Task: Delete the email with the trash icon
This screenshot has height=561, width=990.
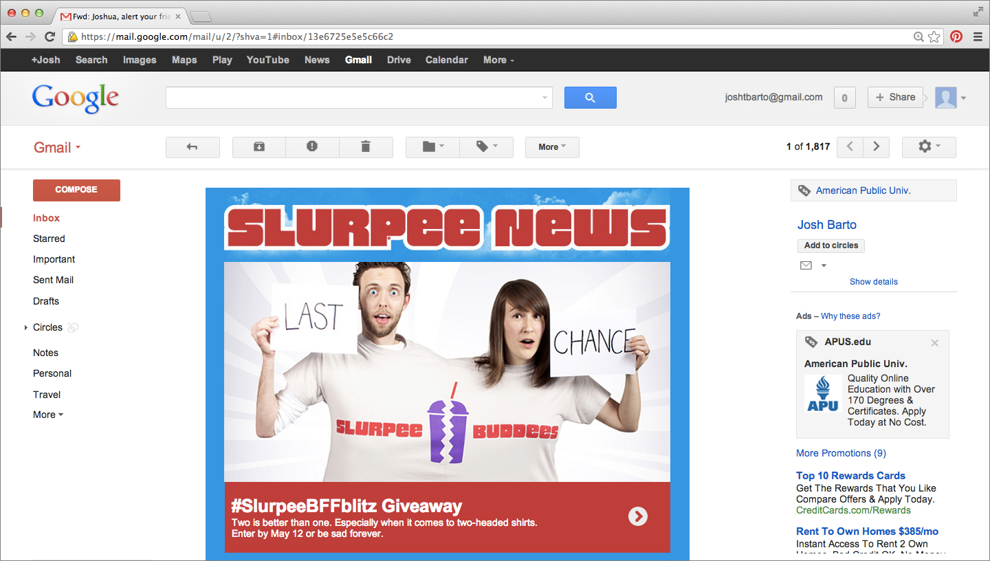Action: click(x=366, y=147)
